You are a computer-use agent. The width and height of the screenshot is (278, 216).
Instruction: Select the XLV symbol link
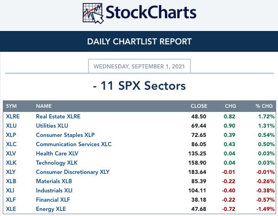tap(11, 154)
